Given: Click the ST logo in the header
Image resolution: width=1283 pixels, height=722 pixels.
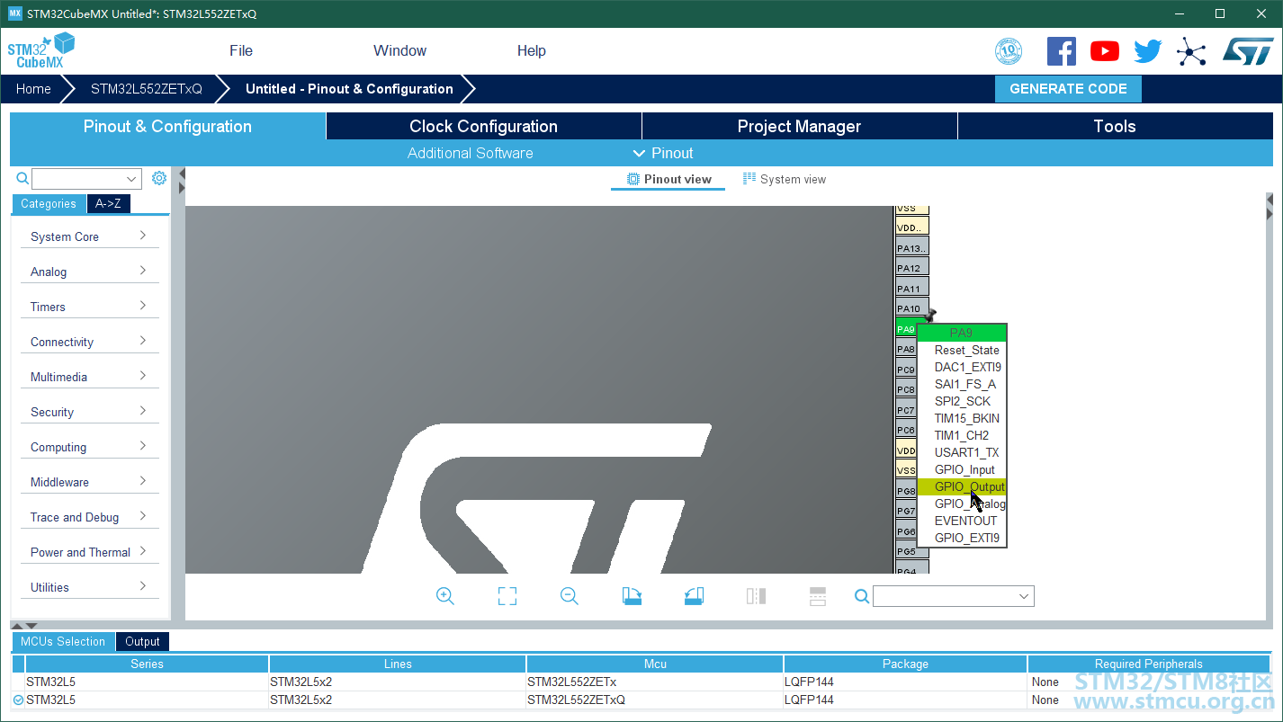Looking at the screenshot, I should tap(1248, 51).
